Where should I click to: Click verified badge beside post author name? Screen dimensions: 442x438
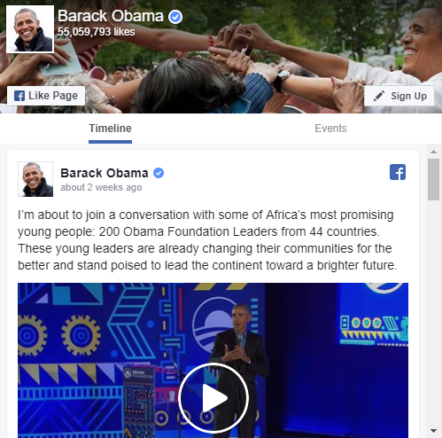[159, 173]
